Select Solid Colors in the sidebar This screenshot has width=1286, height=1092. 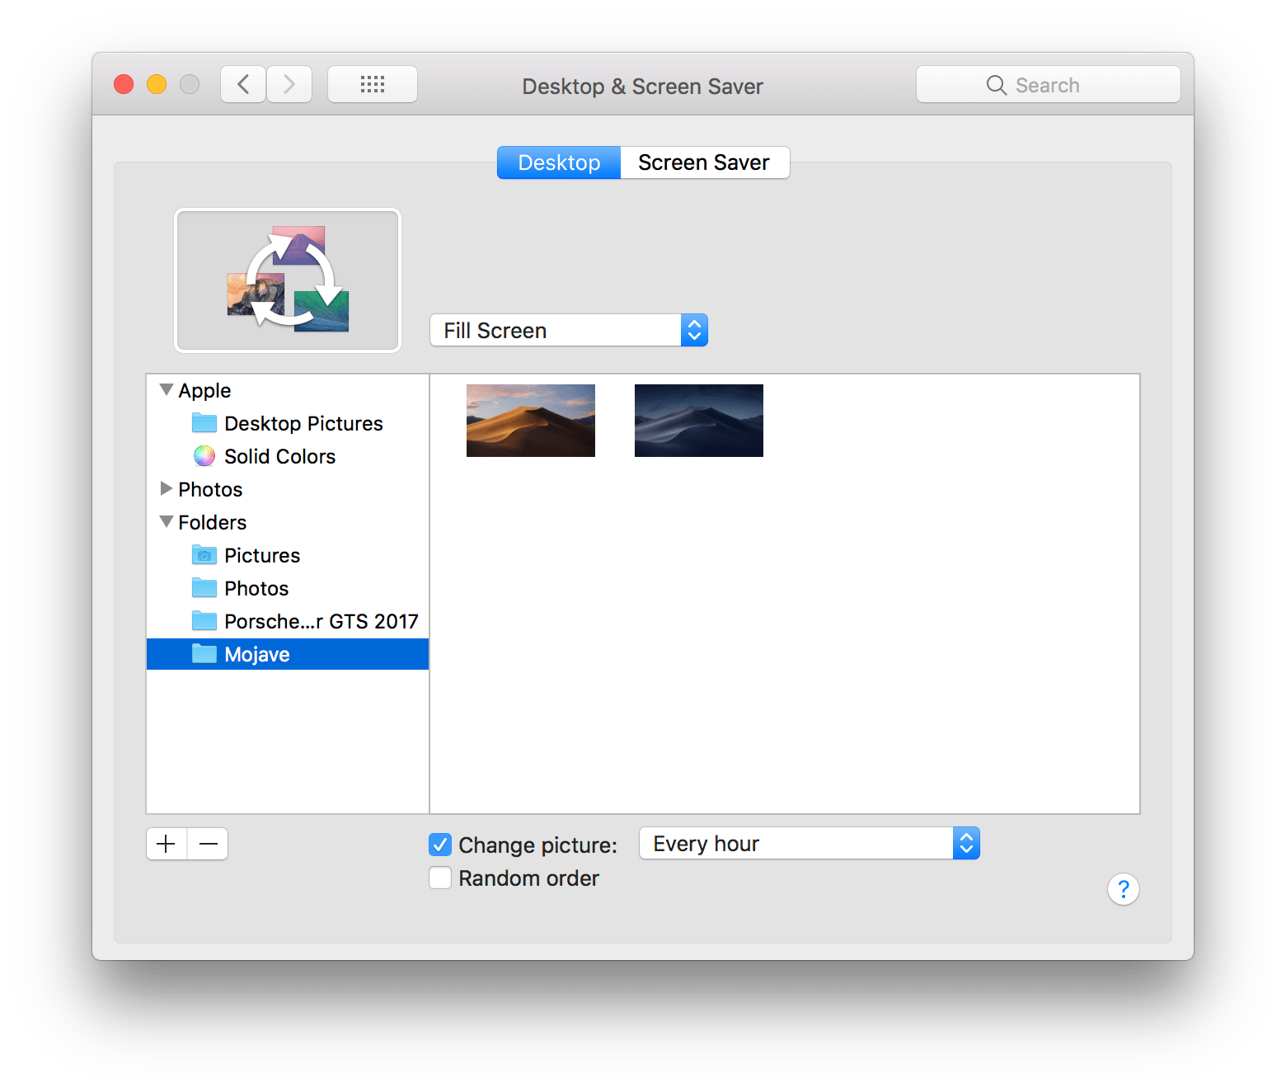click(288, 456)
